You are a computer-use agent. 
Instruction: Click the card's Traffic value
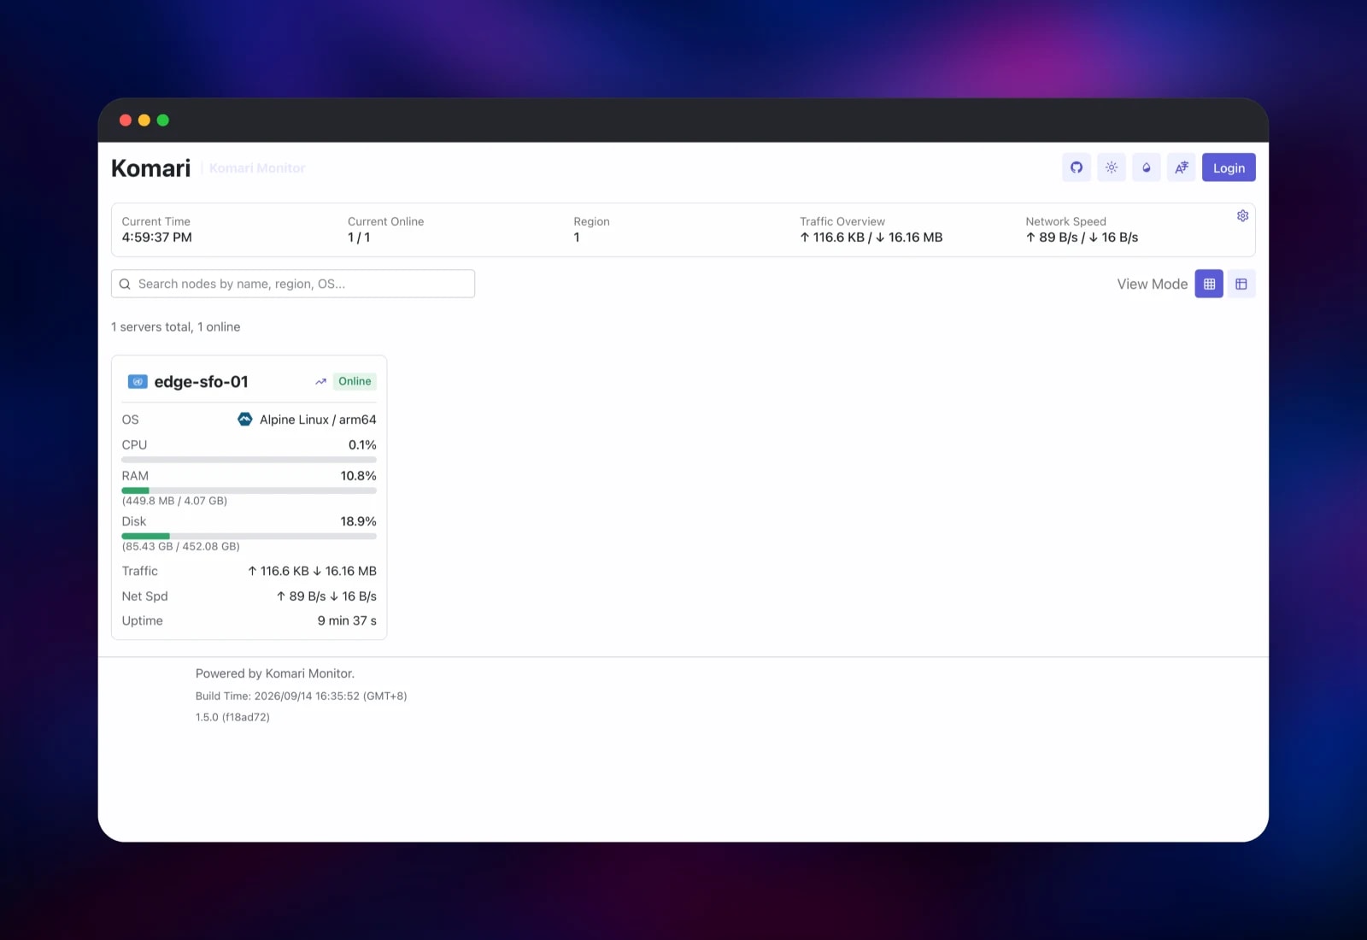pyautogui.click(x=312, y=571)
